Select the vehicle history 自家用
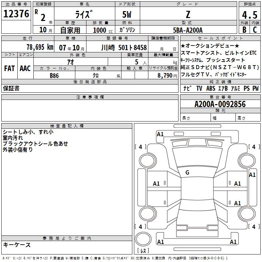 [x=70, y=30]
